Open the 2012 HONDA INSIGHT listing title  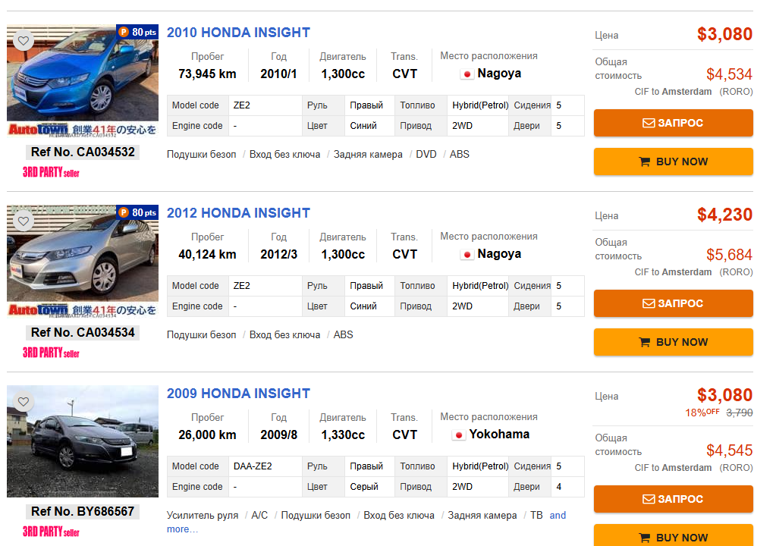(x=238, y=213)
